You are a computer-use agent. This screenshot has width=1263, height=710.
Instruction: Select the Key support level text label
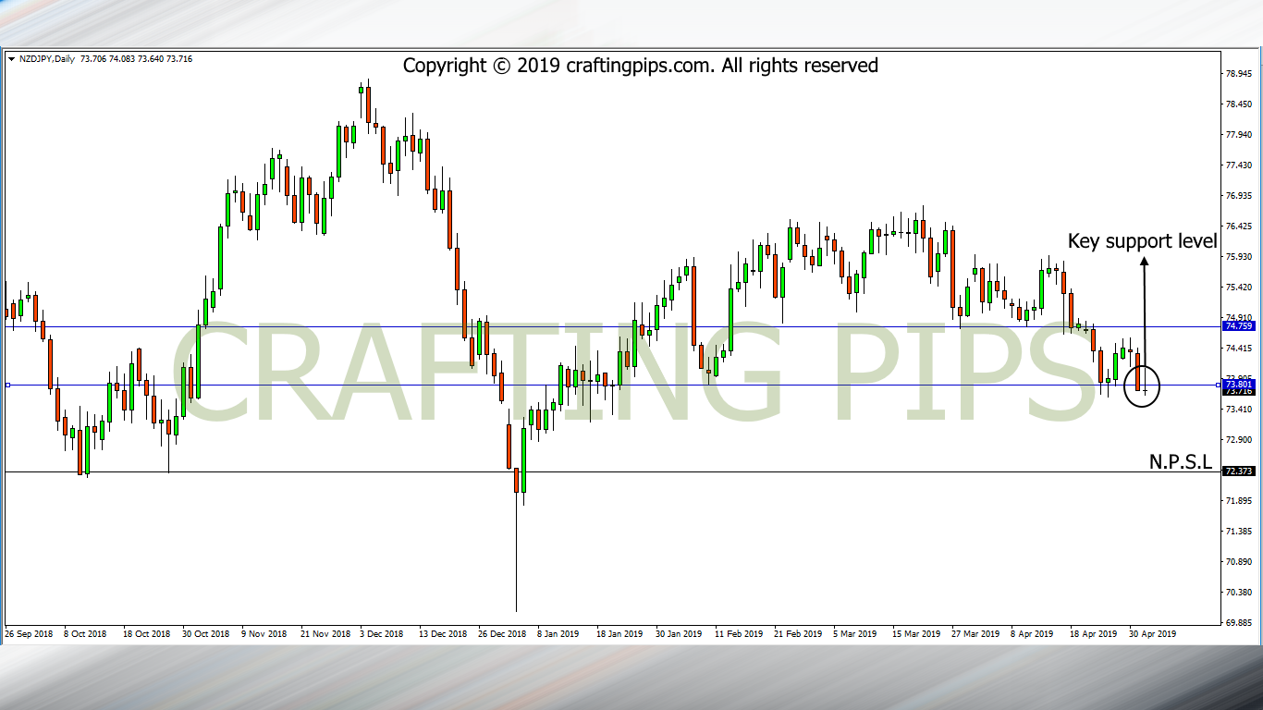click(x=1143, y=241)
